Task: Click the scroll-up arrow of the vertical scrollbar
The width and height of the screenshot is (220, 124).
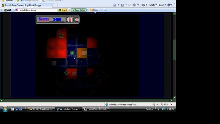Action: [x=174, y=14]
